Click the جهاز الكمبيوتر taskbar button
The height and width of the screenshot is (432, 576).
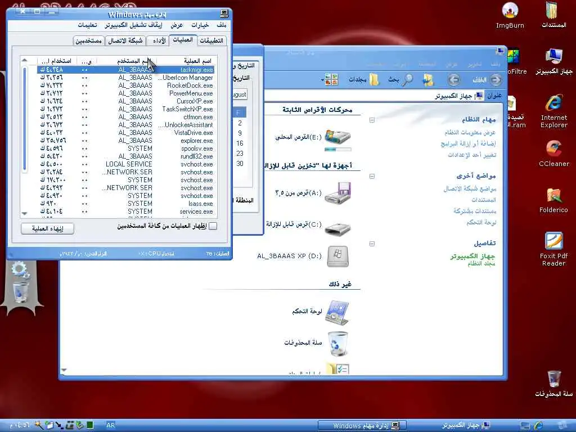[x=465, y=426]
